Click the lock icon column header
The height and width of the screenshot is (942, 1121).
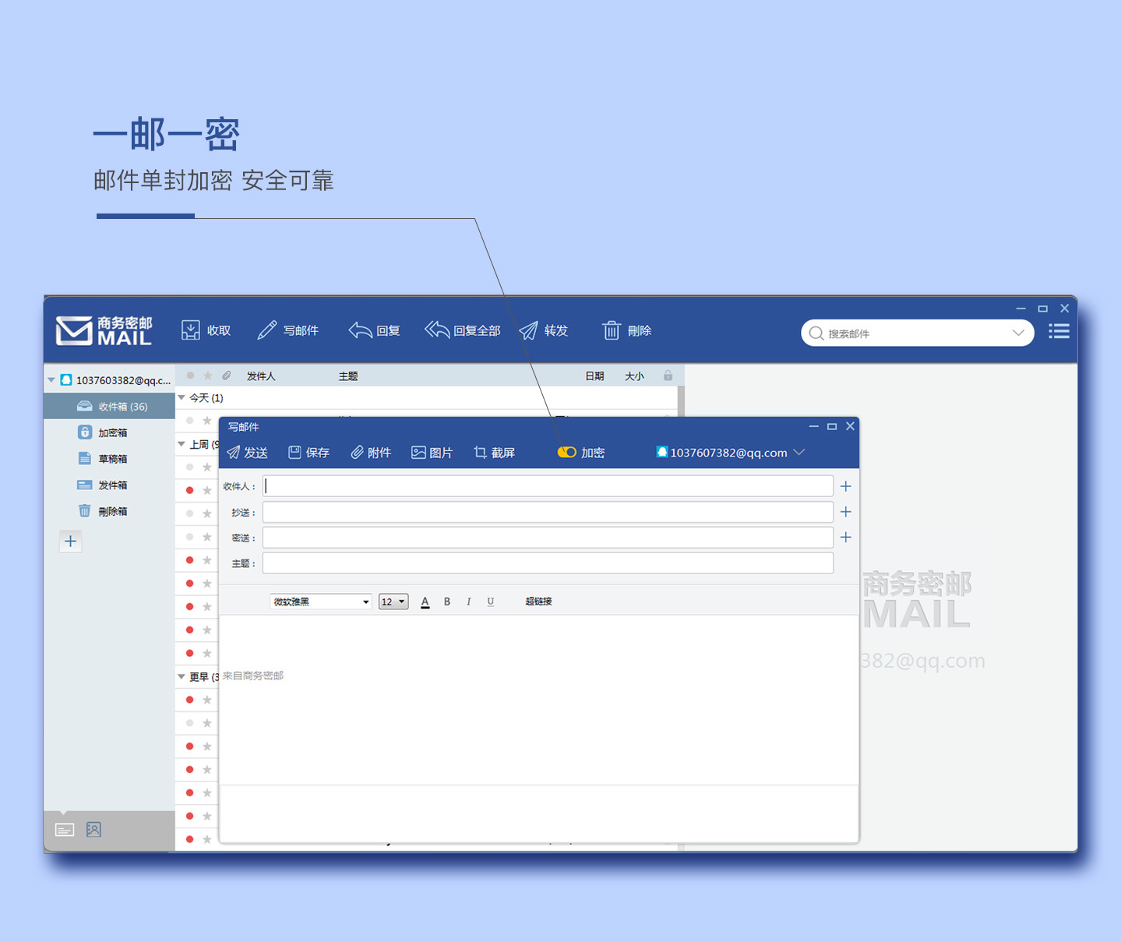pyautogui.click(x=668, y=376)
